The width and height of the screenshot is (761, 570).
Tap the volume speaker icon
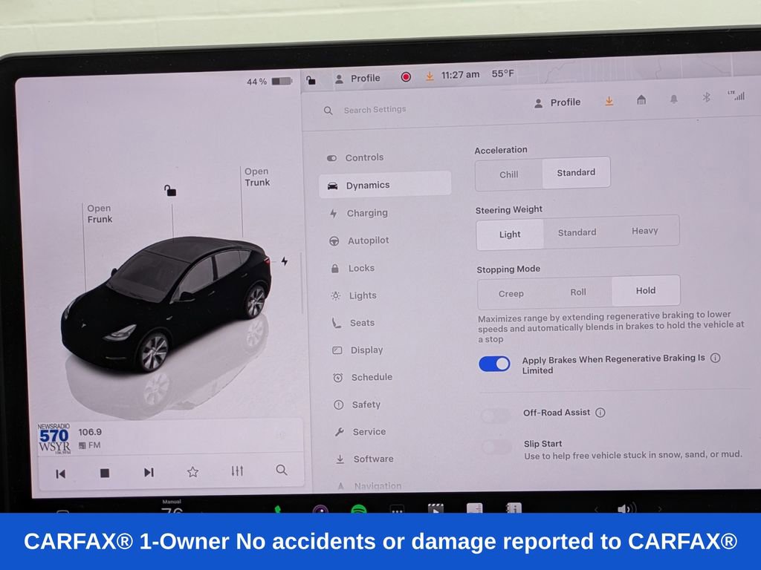coord(626,508)
